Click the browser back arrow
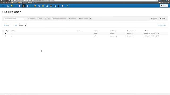 pos(2,1)
